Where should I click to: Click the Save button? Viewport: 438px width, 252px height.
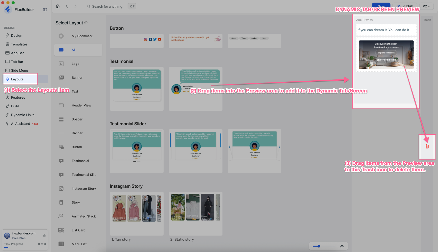[x=381, y=6]
